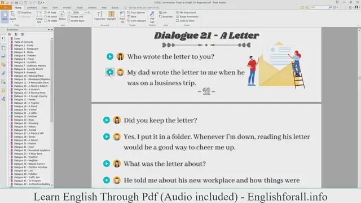This screenshot has width=361, height=203.
Task: Insert Audio & Video
Action: click(x=186, y=21)
